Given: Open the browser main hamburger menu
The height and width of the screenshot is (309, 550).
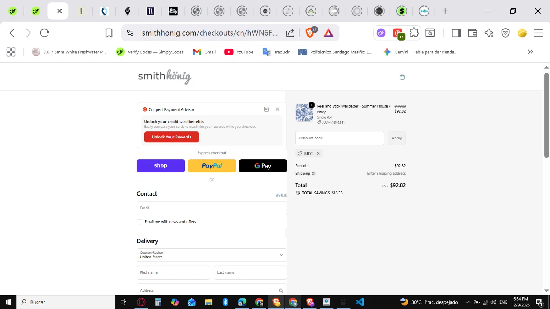Looking at the screenshot, I should [538, 33].
